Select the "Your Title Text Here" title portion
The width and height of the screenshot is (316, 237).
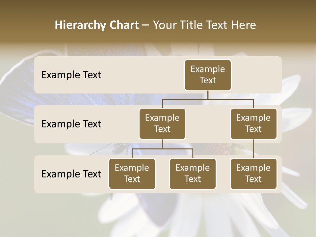point(204,25)
